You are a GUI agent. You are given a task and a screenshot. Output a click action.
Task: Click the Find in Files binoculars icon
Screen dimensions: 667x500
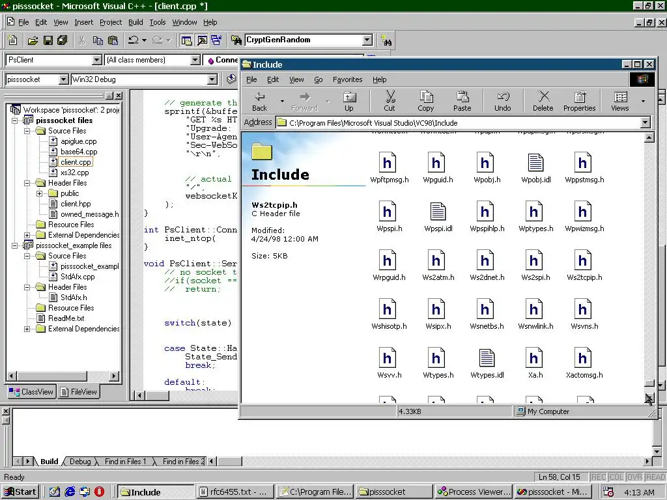click(236, 40)
